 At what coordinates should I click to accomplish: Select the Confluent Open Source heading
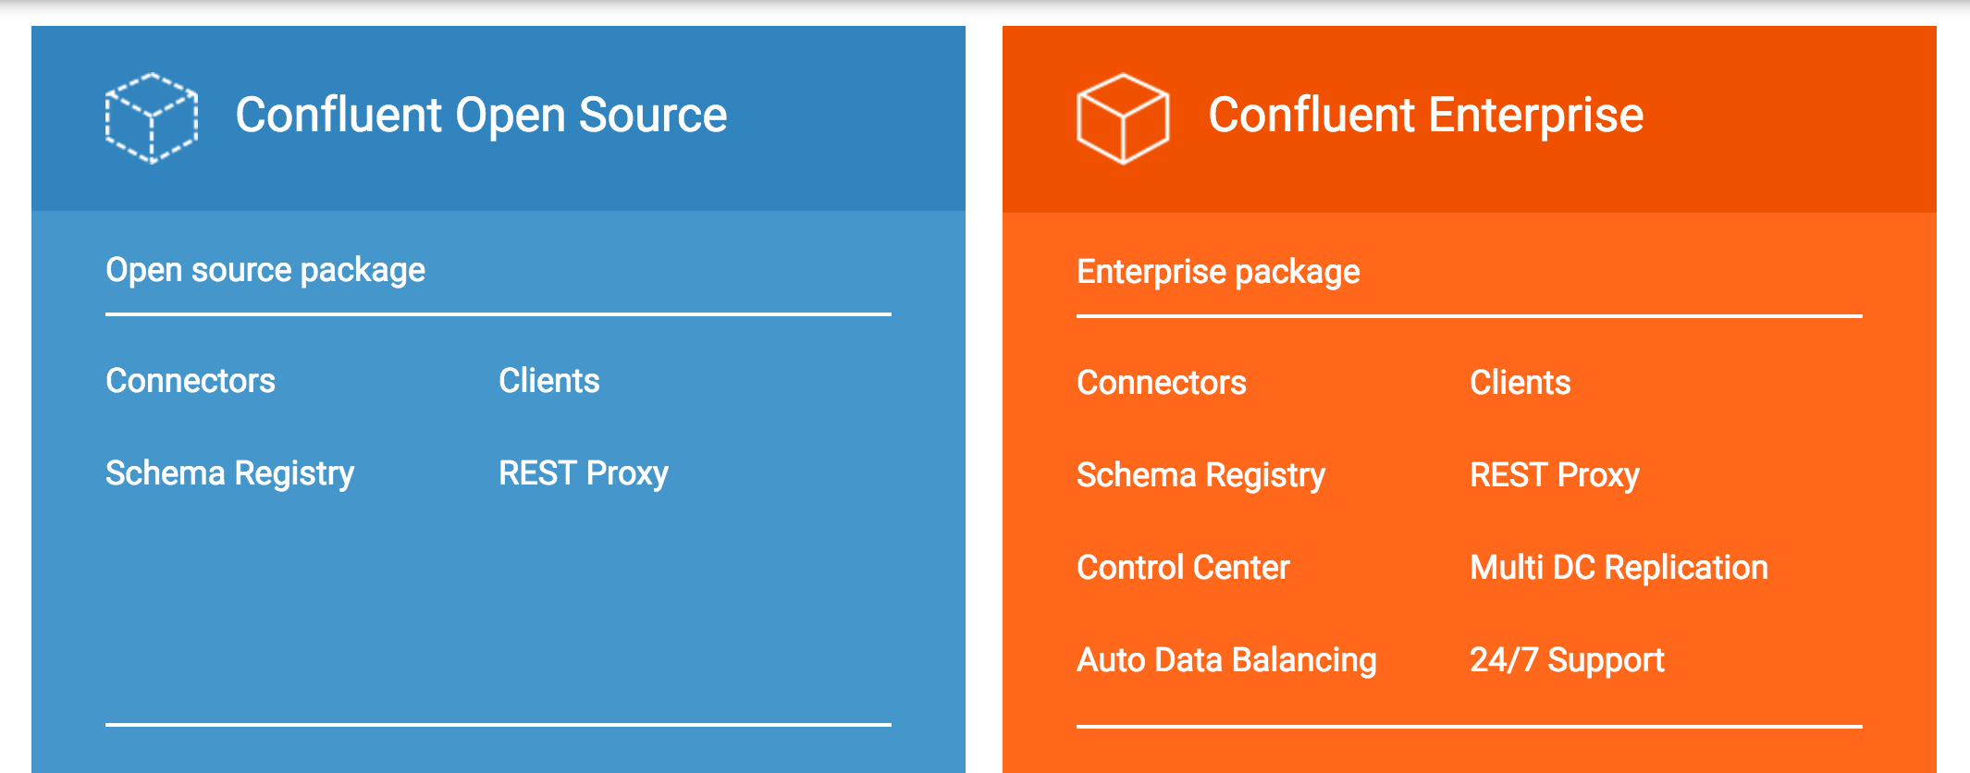[x=481, y=116]
